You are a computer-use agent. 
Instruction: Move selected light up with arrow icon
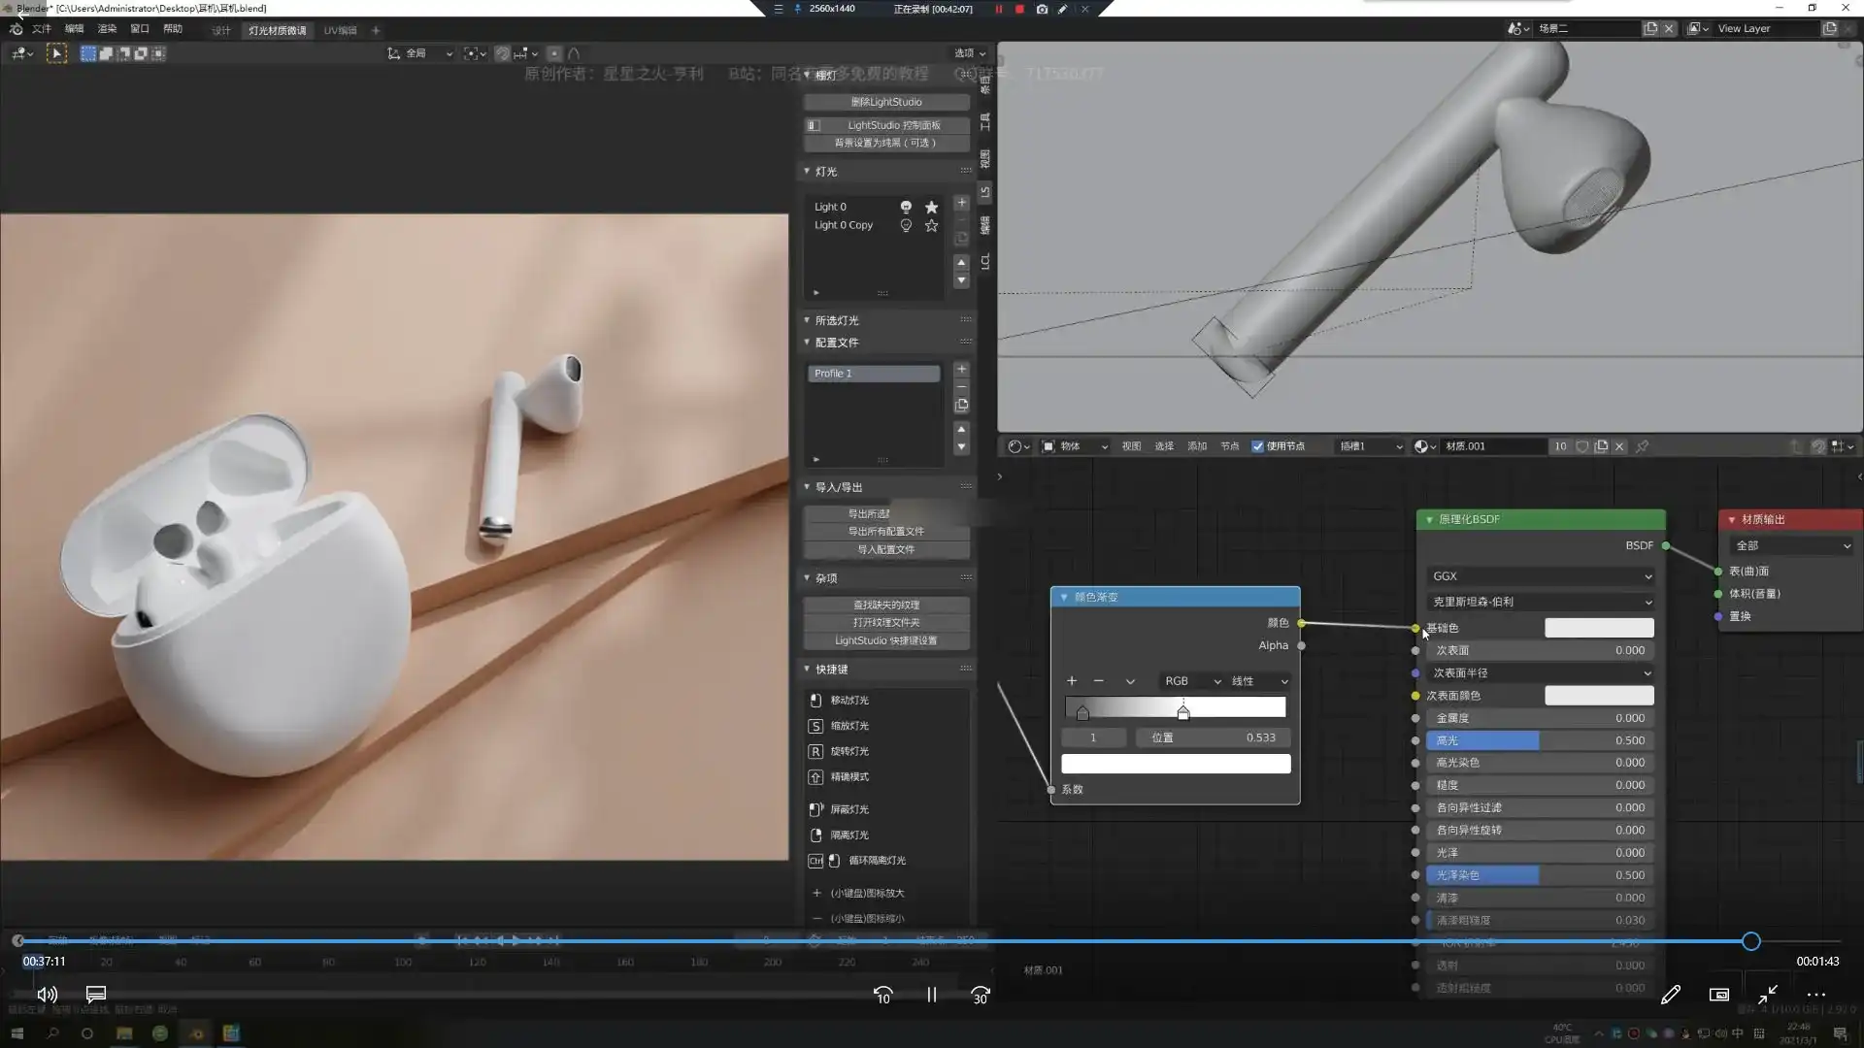point(962,262)
